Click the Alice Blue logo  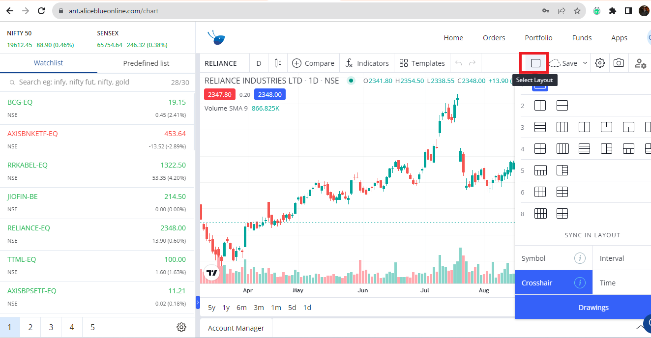pyautogui.click(x=216, y=38)
